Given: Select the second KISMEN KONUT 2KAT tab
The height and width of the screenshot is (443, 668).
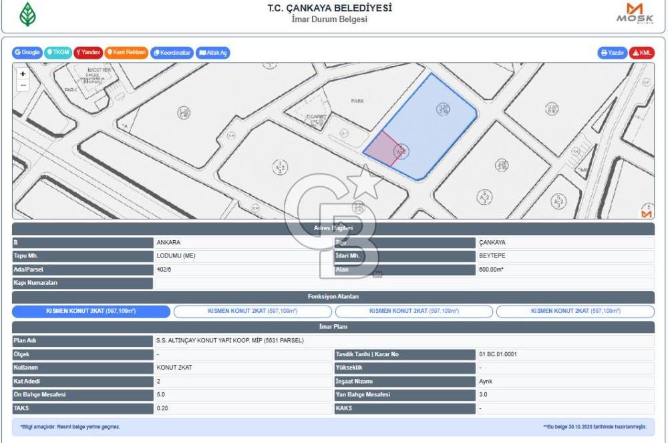Looking at the screenshot, I should point(253,312).
